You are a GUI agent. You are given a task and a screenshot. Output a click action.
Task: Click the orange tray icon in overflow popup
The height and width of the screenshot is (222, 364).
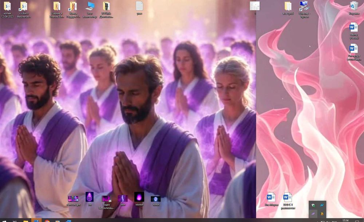(x=322, y=214)
